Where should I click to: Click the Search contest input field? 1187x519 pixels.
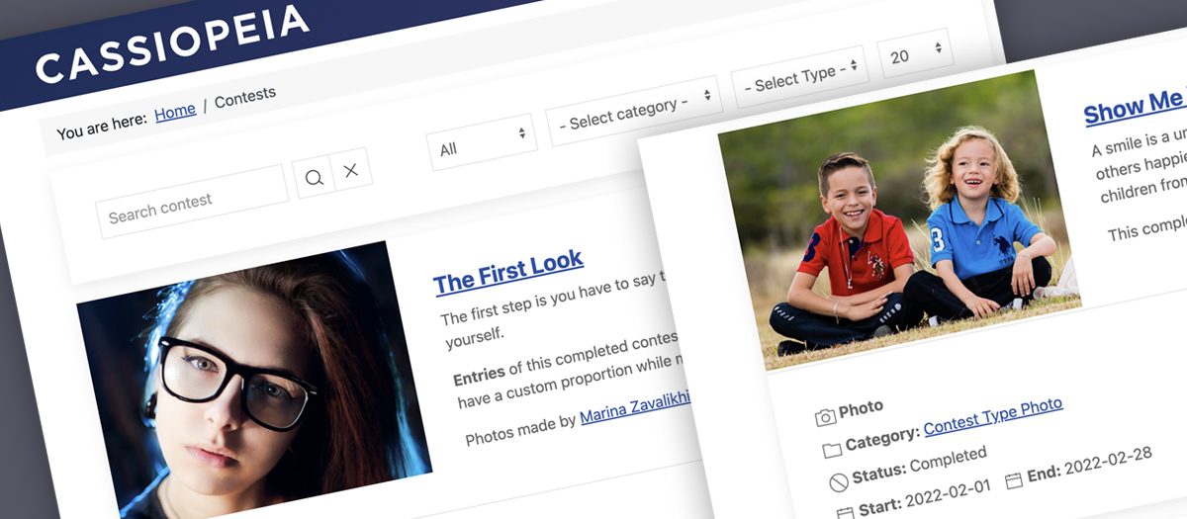click(193, 202)
